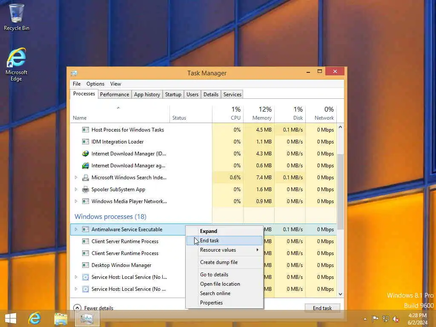The image size is (436, 327).
Task: Click Task Manager taskbar button
Action: coord(87,318)
